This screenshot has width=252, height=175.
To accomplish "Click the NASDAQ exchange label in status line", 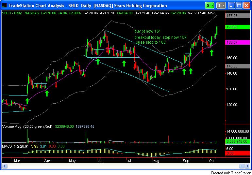I will tap(32, 13).
